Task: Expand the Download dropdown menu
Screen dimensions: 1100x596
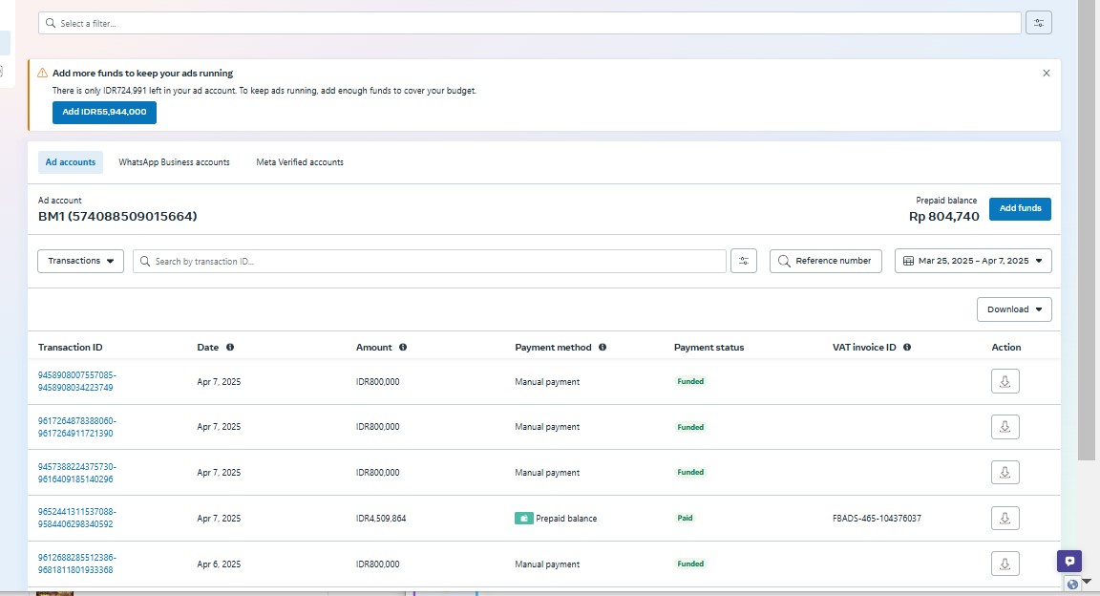Action: click(x=1013, y=309)
